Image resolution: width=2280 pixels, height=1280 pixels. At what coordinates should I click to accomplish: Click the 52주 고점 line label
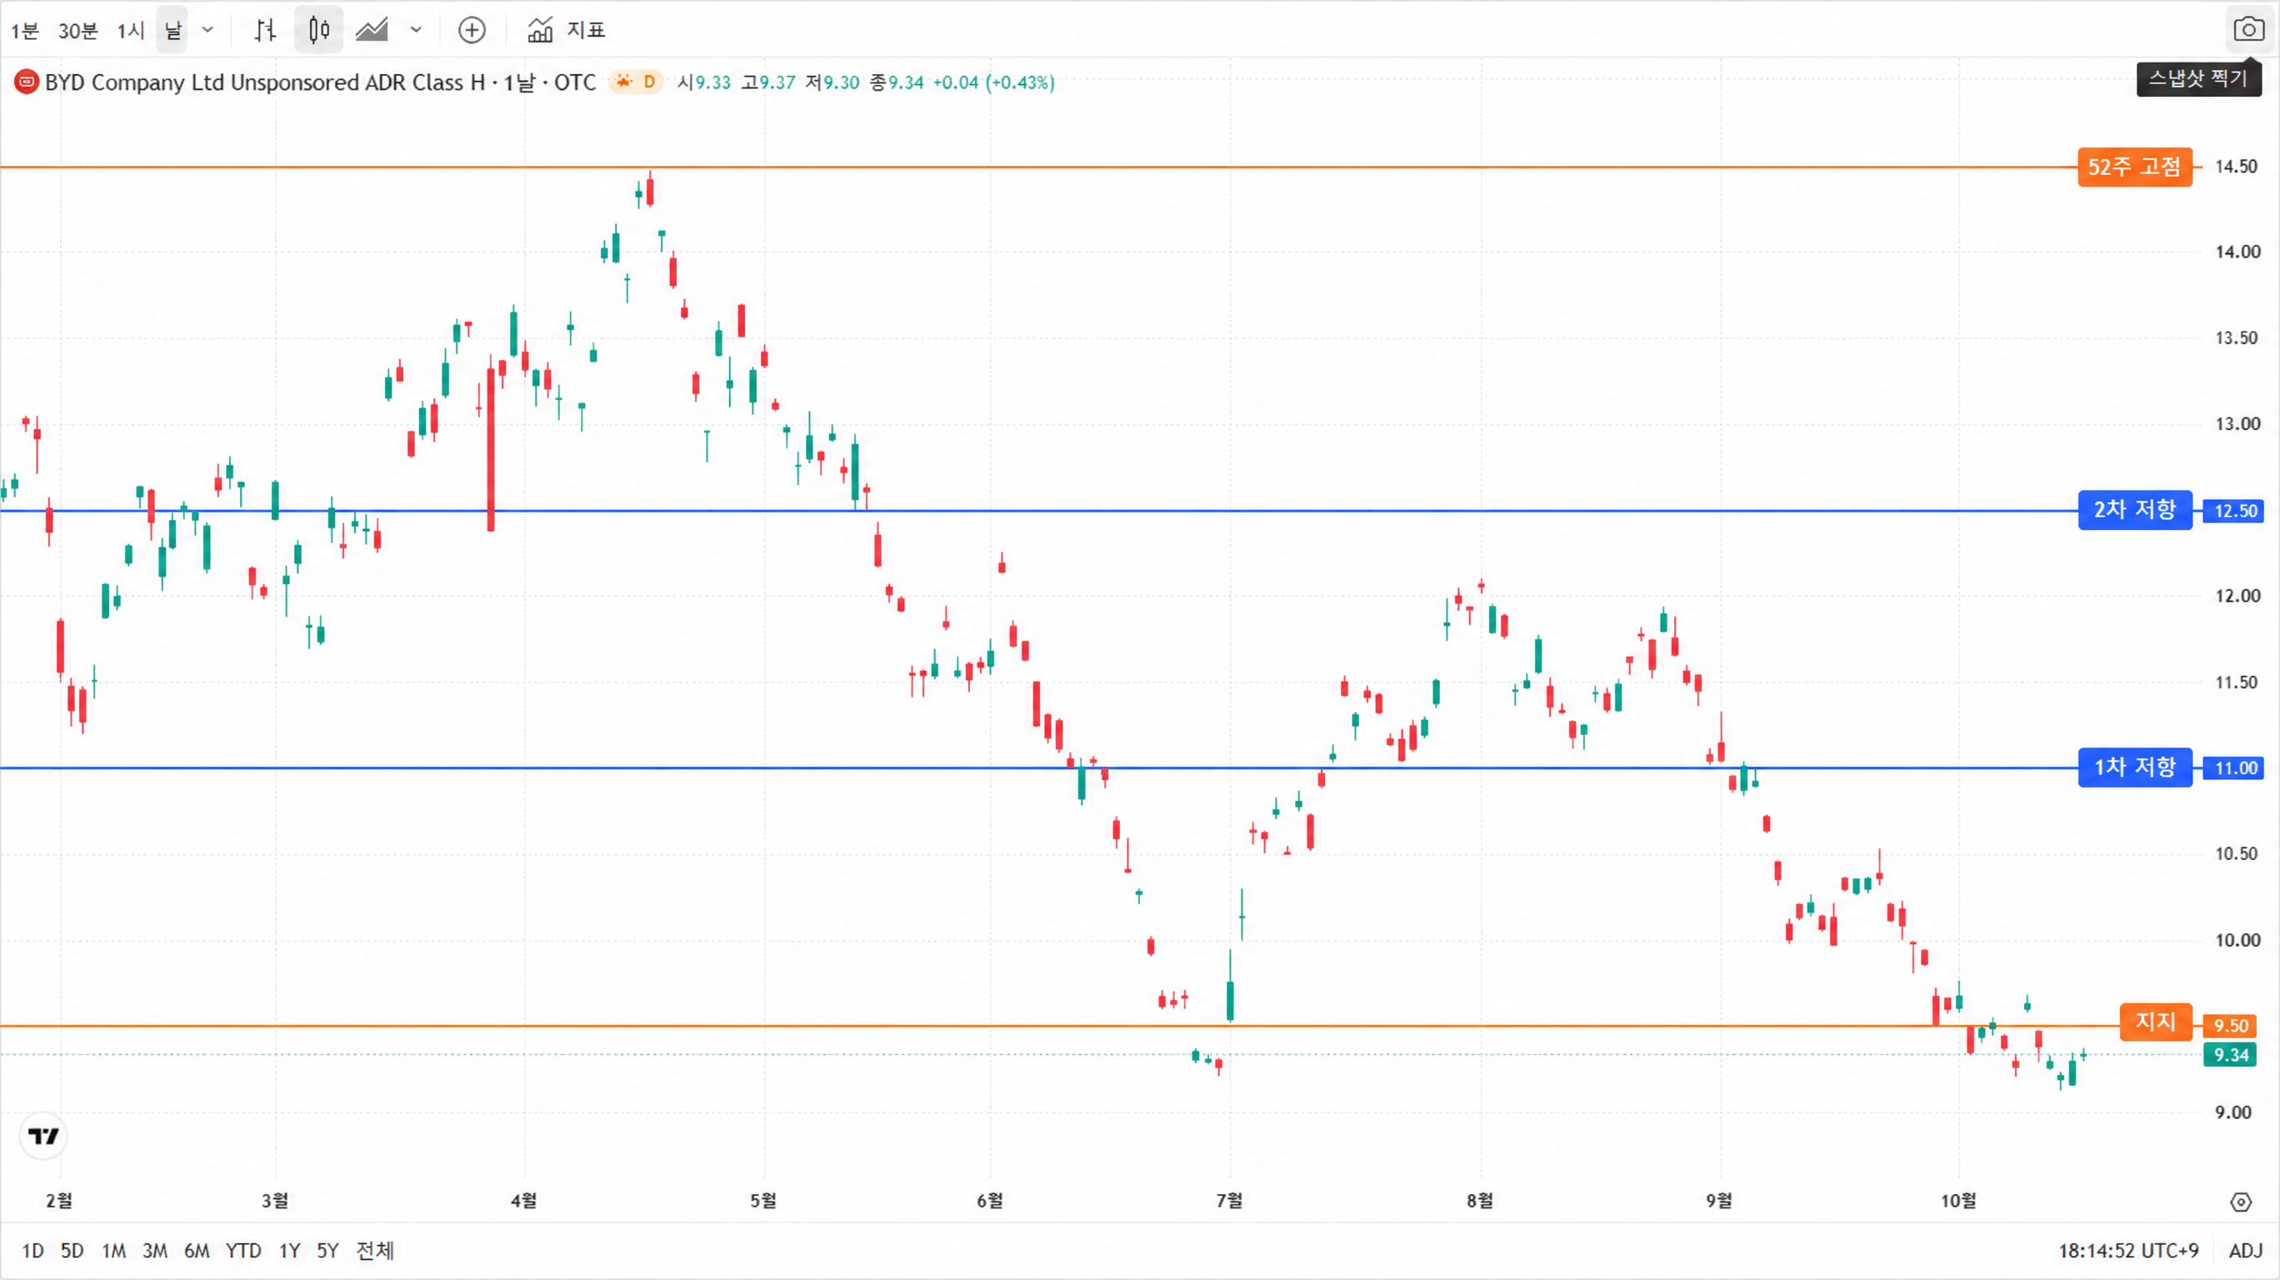pyautogui.click(x=2135, y=167)
